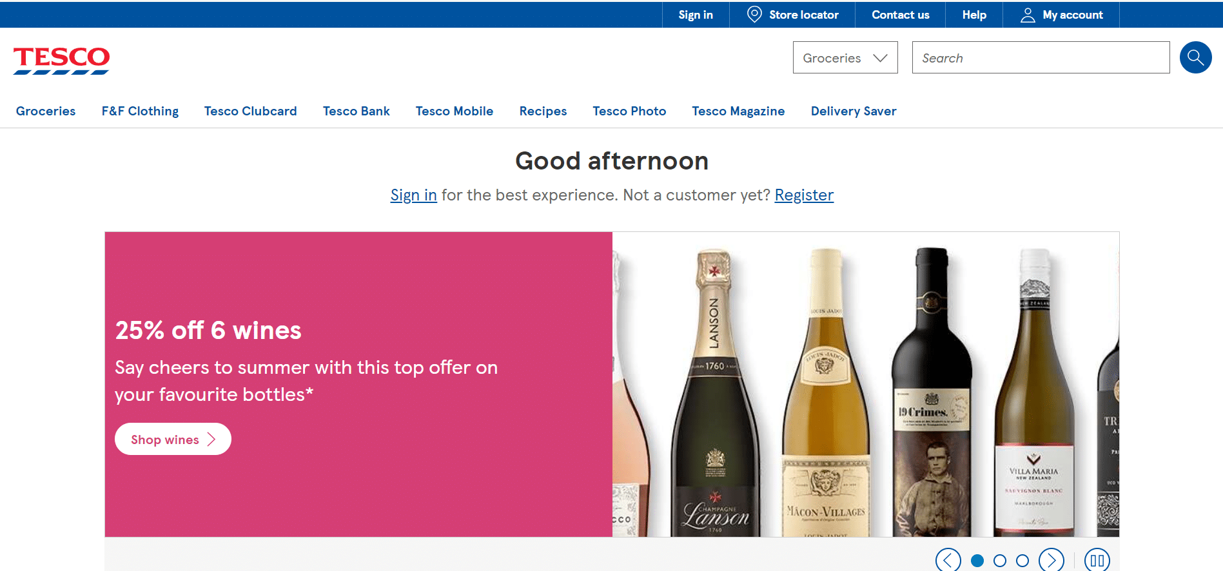
Task: Click the Shop wines button
Action: point(173,439)
